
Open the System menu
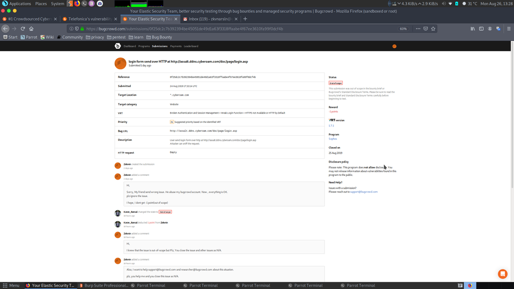pos(58,4)
